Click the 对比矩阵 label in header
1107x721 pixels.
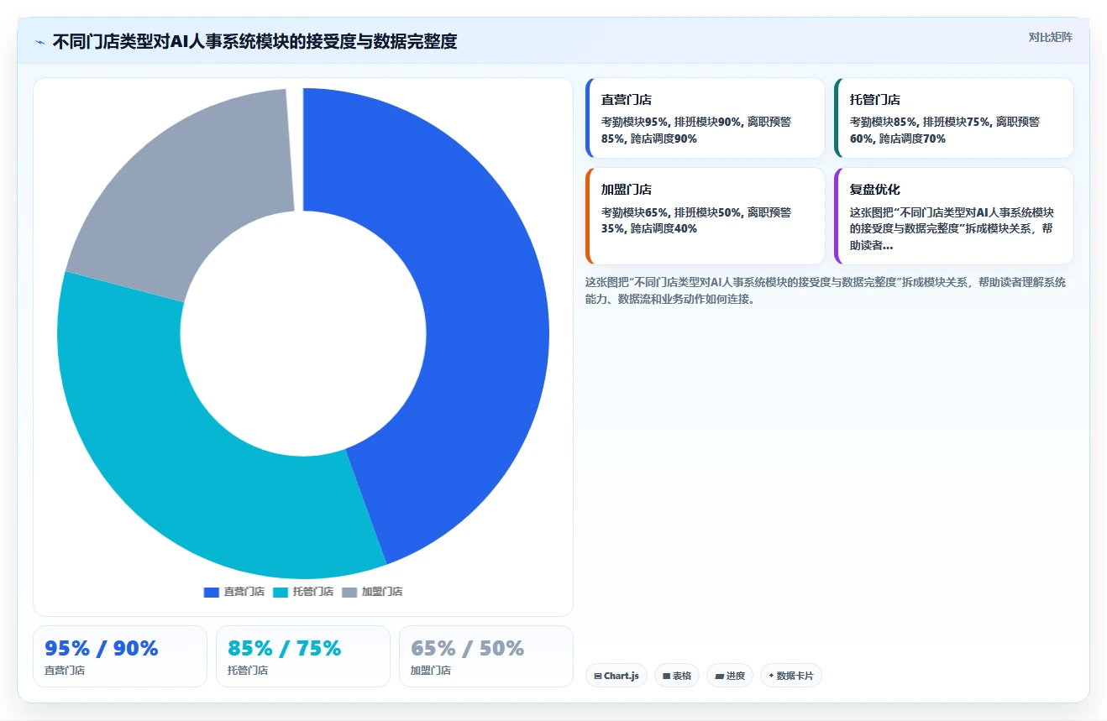coord(1050,38)
